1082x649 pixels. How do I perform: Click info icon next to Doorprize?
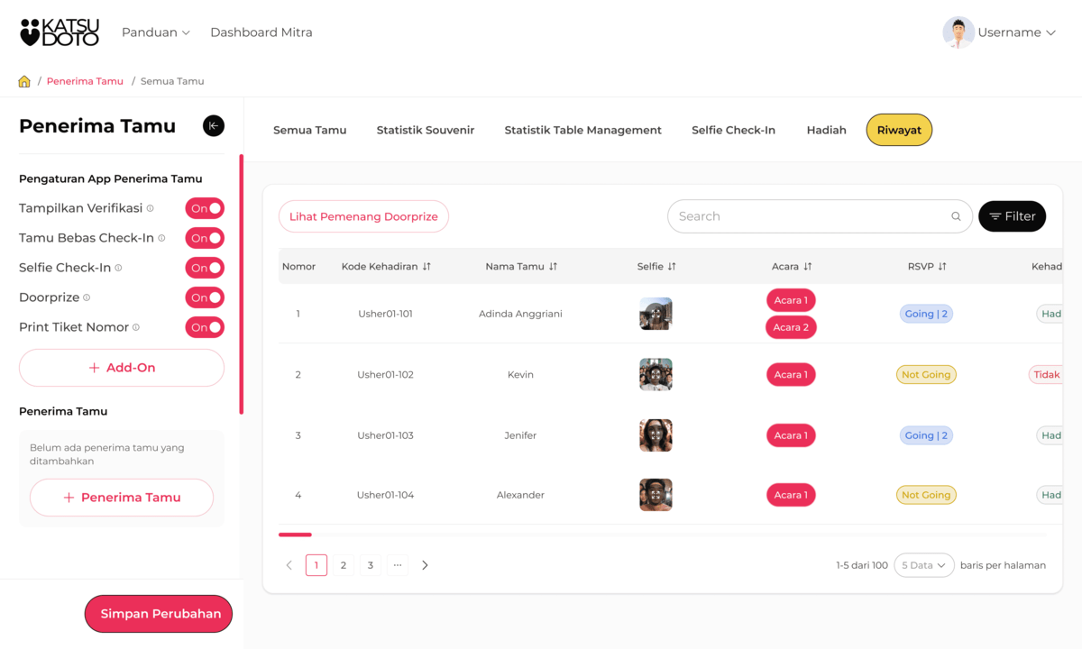(x=87, y=297)
